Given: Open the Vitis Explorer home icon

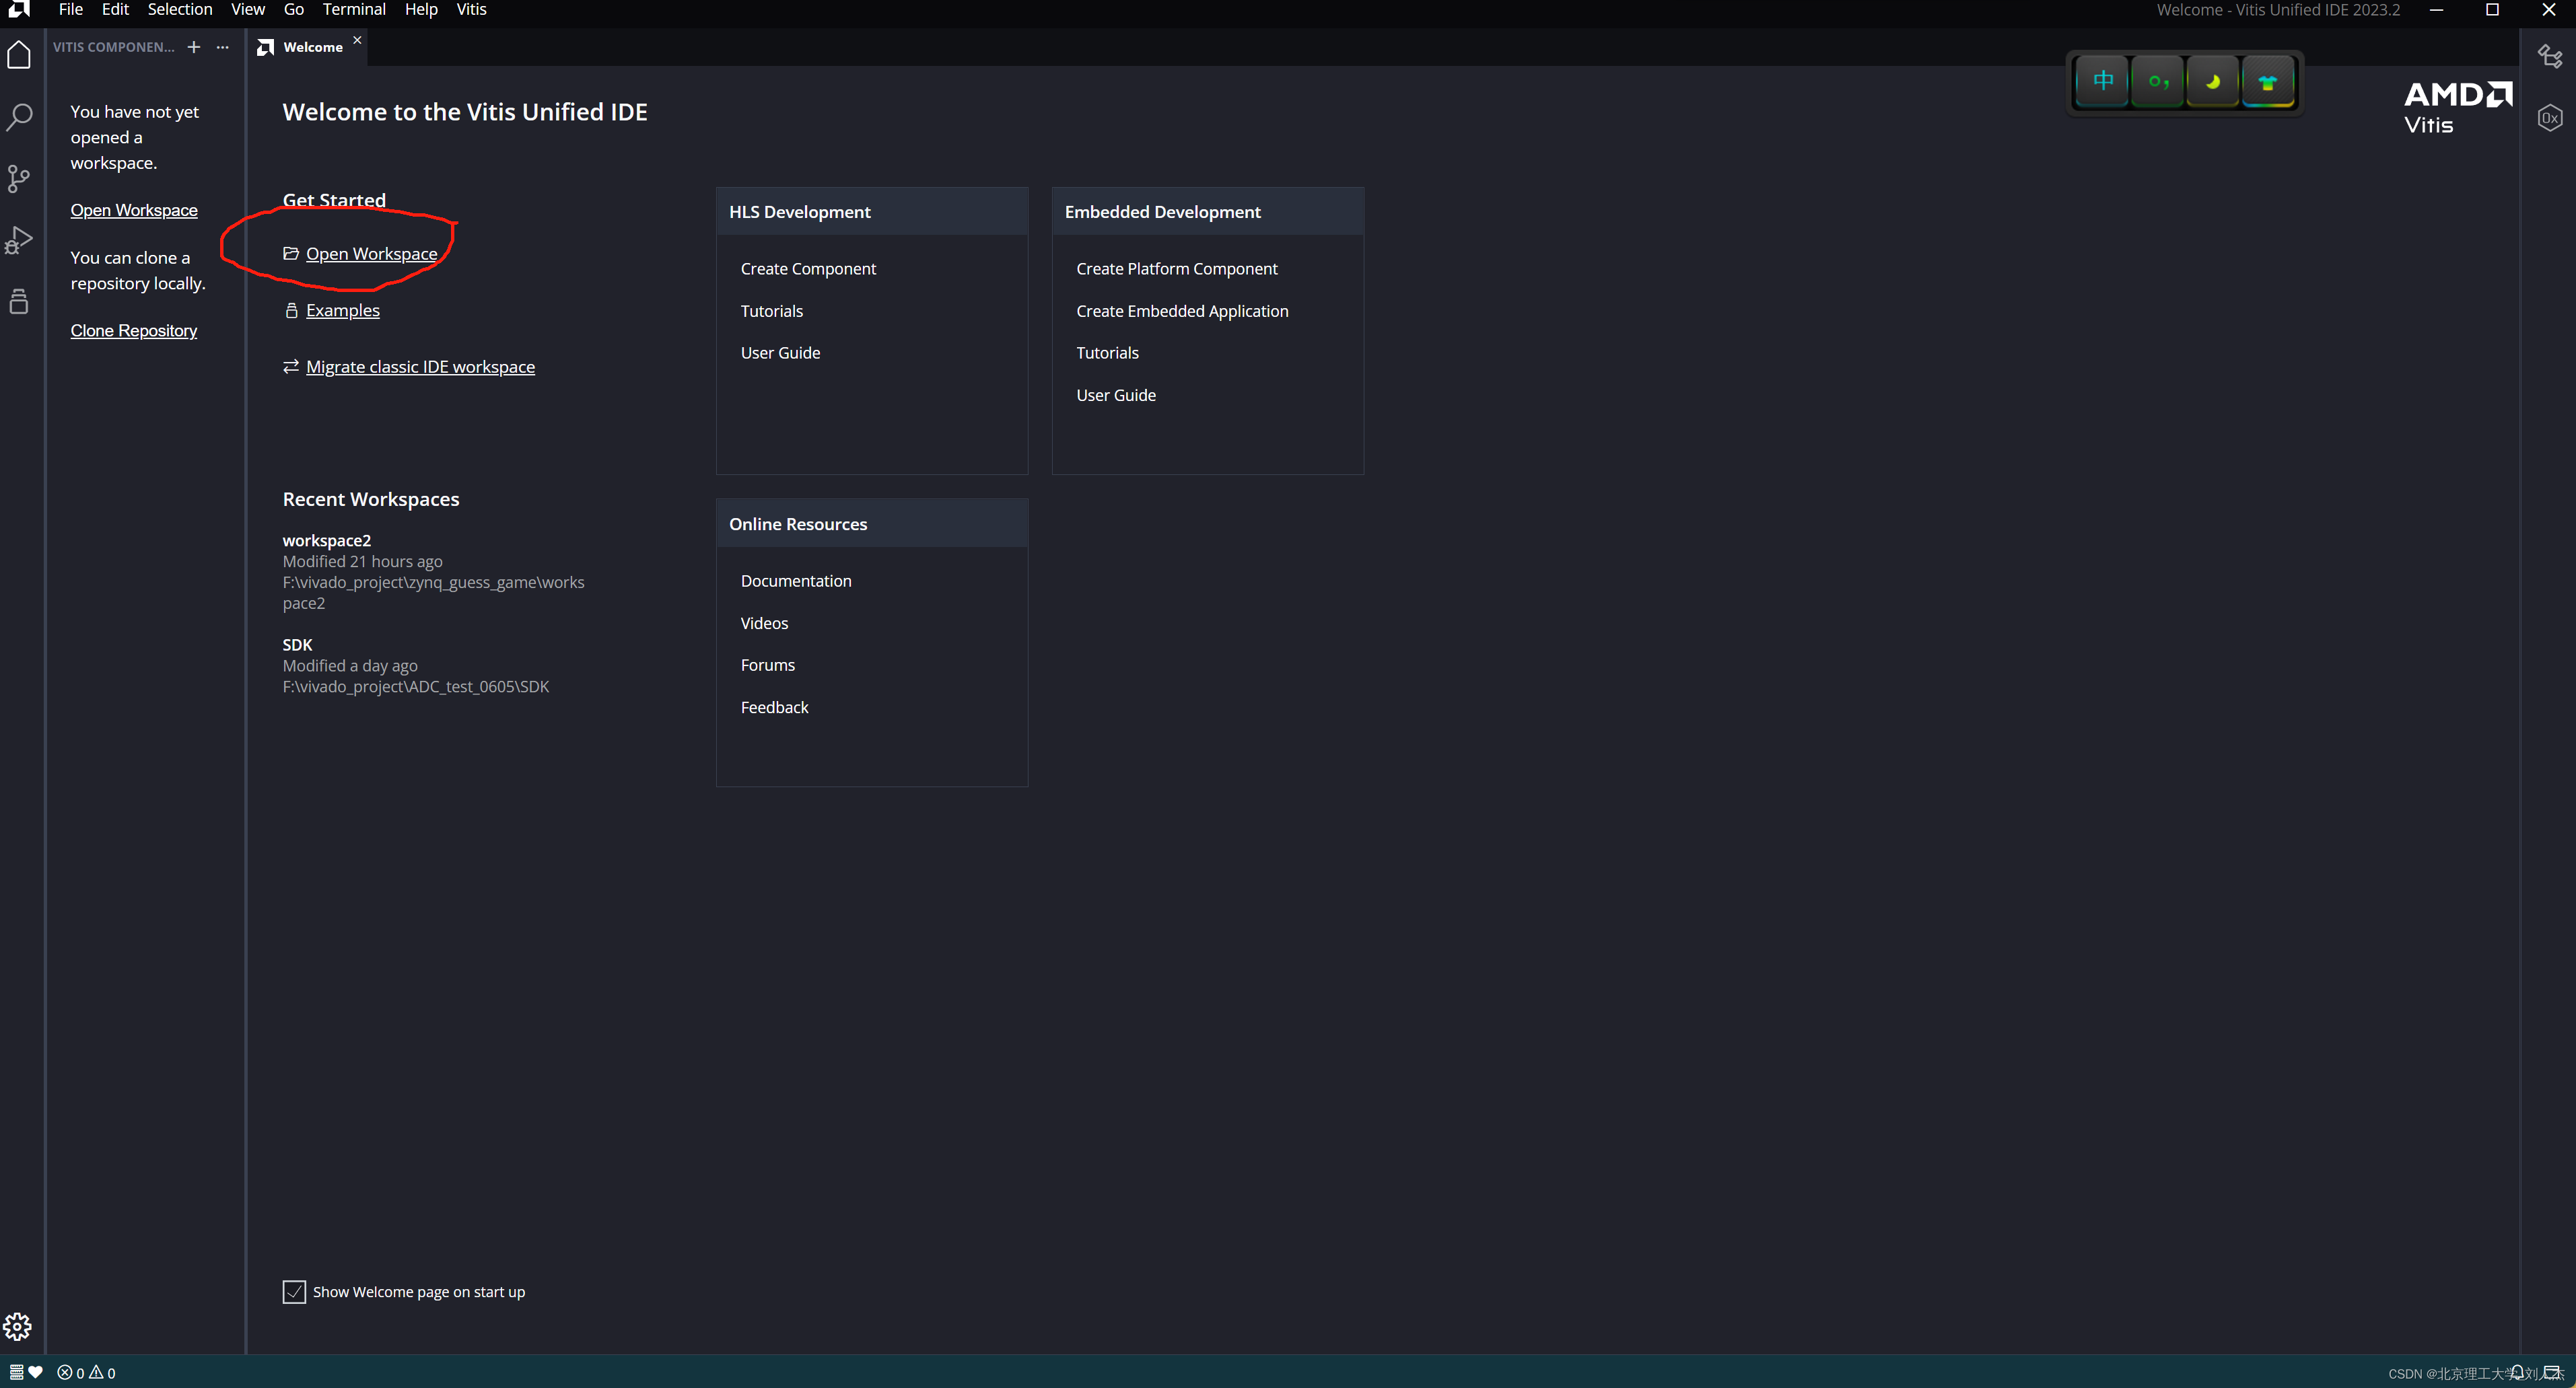Looking at the screenshot, I should click(19, 55).
